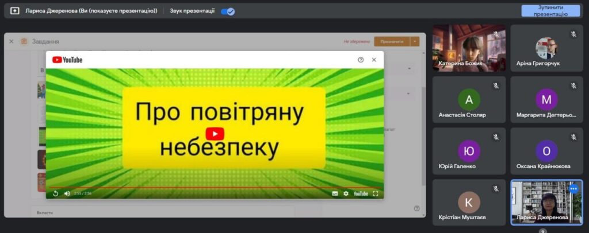The image size is (589, 233).
Task: Click muted microphone icon on Аріна Григорчук tile
Action: [x=573, y=34]
